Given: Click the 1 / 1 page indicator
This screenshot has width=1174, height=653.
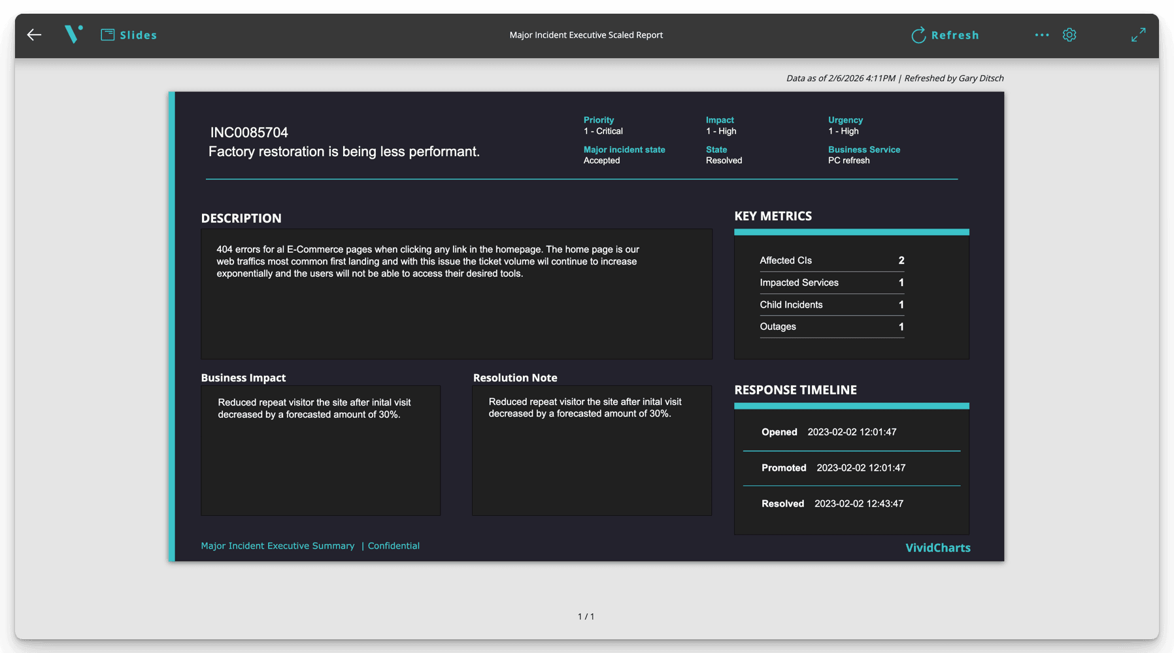Looking at the screenshot, I should 586,616.
